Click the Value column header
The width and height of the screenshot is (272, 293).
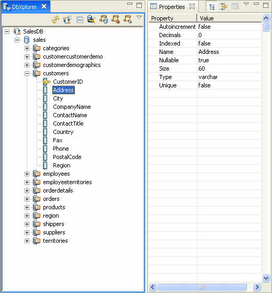(x=230, y=18)
